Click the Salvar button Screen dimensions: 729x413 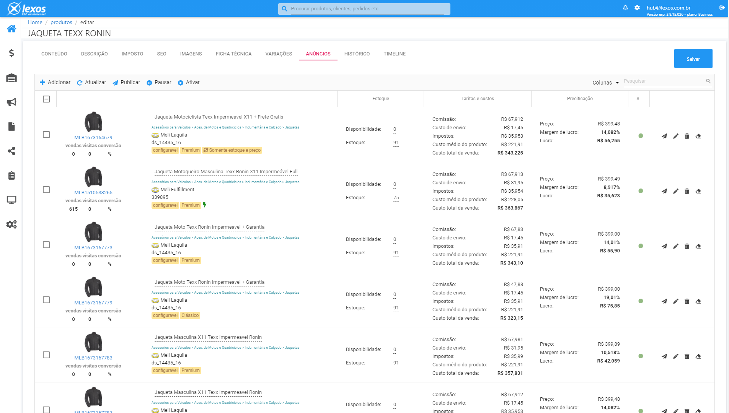pos(693,59)
